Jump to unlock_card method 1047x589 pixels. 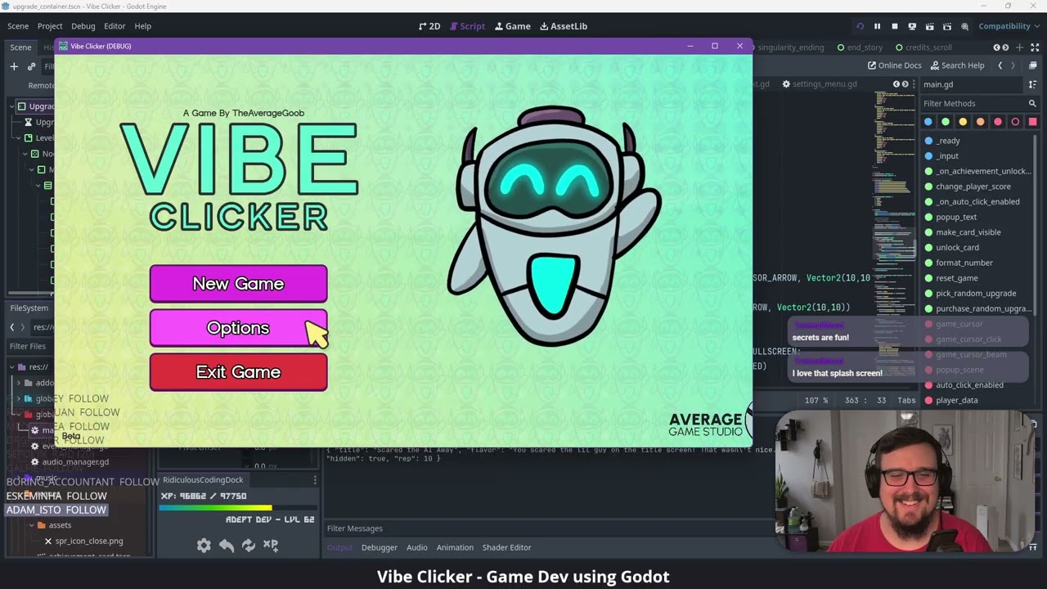pos(957,248)
